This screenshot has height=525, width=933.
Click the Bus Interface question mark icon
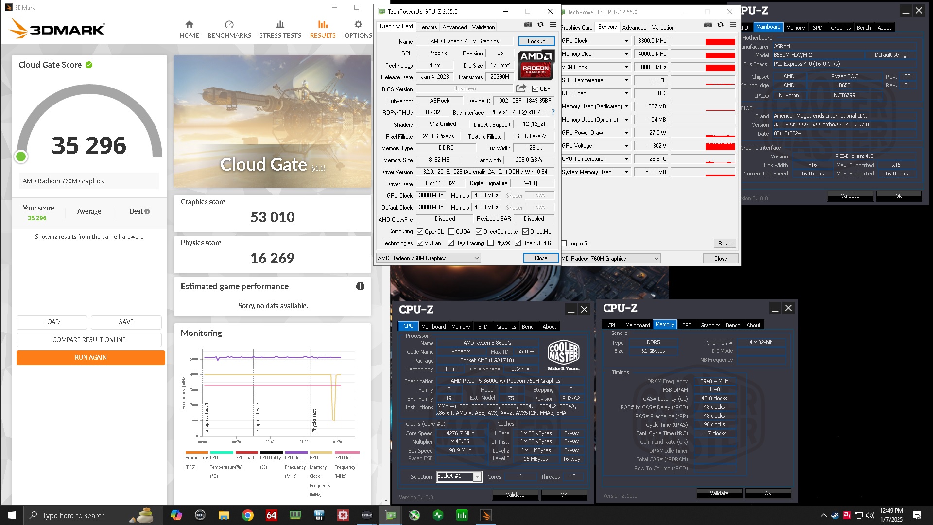tap(553, 112)
